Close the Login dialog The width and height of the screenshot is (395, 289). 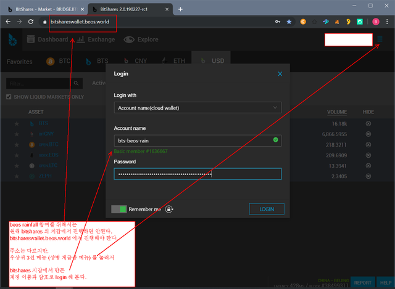coord(280,74)
